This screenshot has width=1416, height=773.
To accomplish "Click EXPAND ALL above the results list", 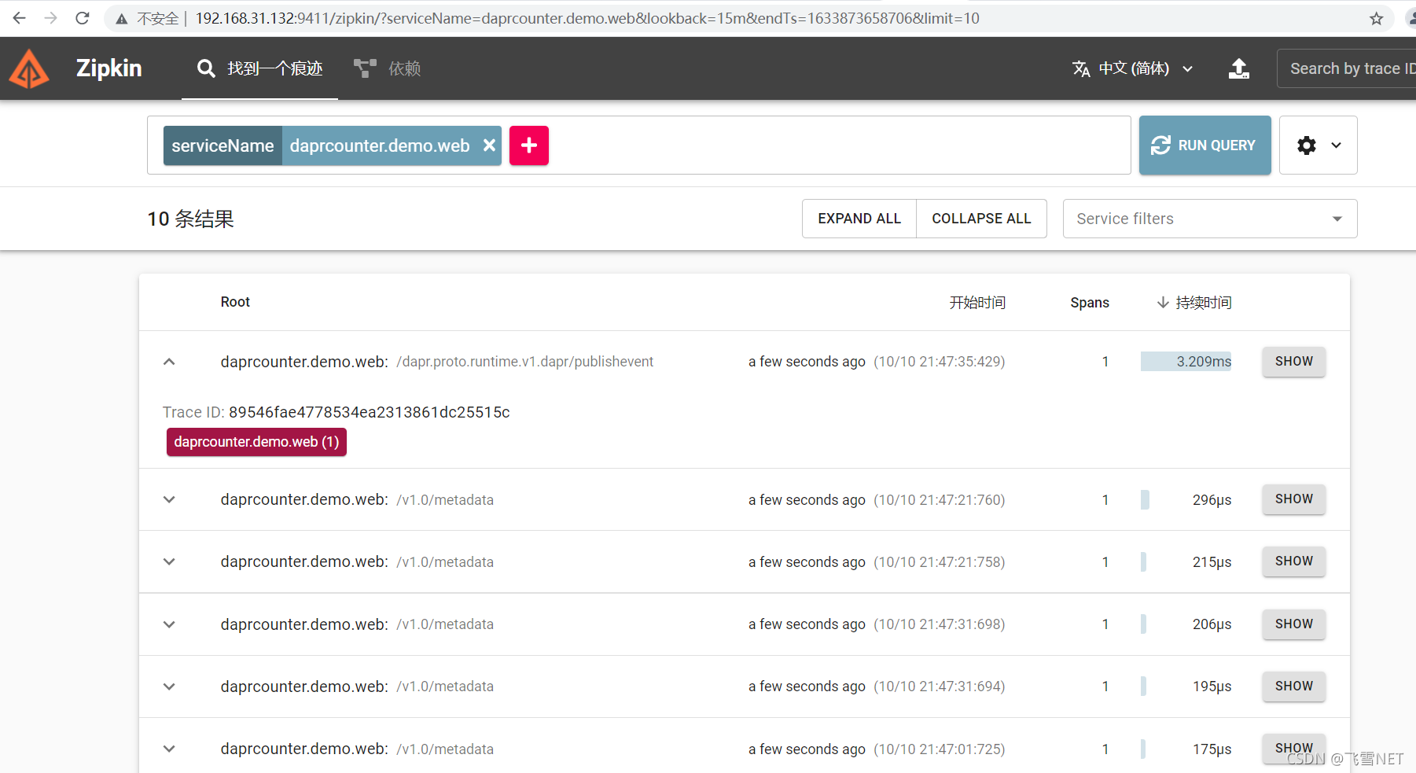I will click(x=859, y=219).
